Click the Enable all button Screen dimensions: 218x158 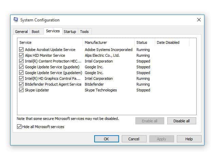(150, 121)
